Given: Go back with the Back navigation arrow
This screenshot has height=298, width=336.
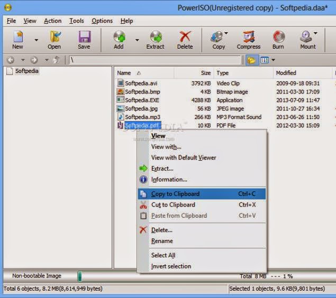Looking at the screenshot, I should click(x=11, y=60).
